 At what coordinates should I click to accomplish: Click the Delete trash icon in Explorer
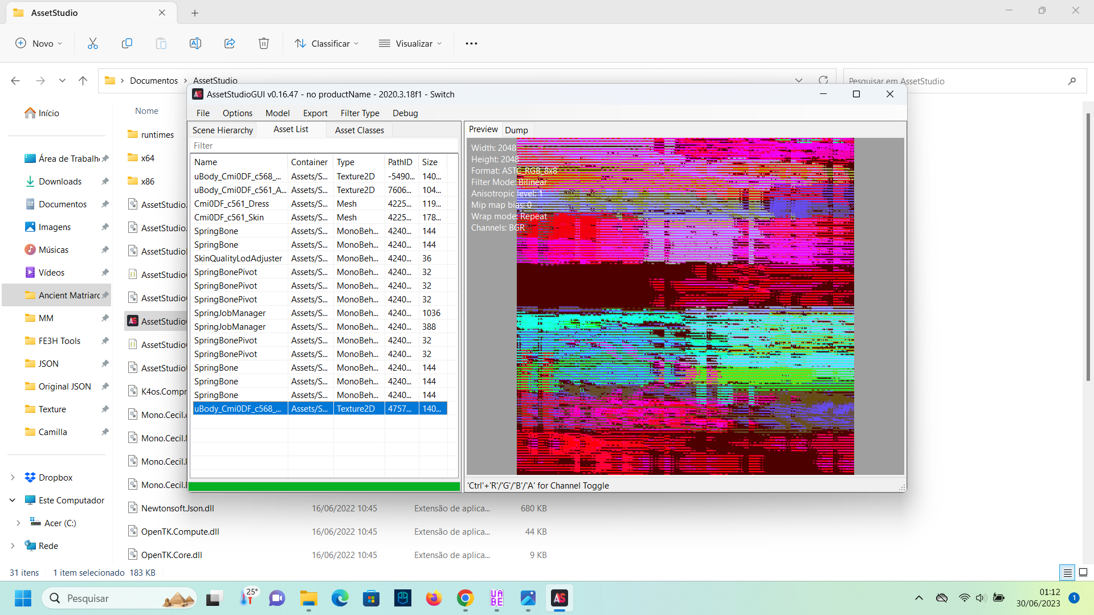264,43
